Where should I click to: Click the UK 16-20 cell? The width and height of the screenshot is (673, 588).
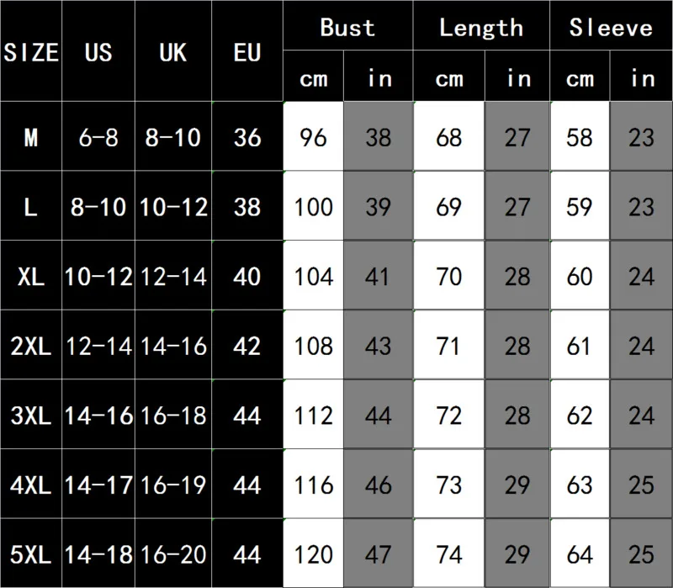(x=172, y=554)
